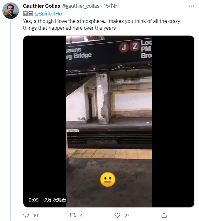The height and width of the screenshot is (221, 199).
Task: Click the 1.7万 次观看 view count
Action: point(54,200)
